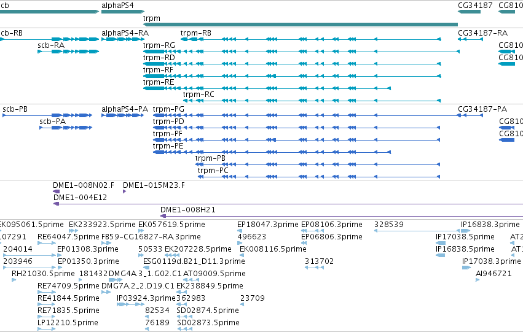Click the 203946 feature label
Screen dimensions: 523x332
(x=18, y=262)
